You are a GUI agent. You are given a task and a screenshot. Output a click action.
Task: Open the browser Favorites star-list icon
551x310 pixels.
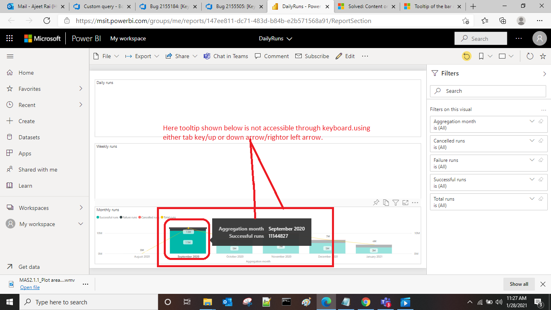point(484,21)
